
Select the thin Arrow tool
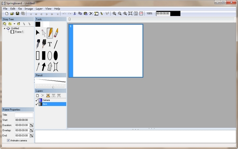[38, 67]
